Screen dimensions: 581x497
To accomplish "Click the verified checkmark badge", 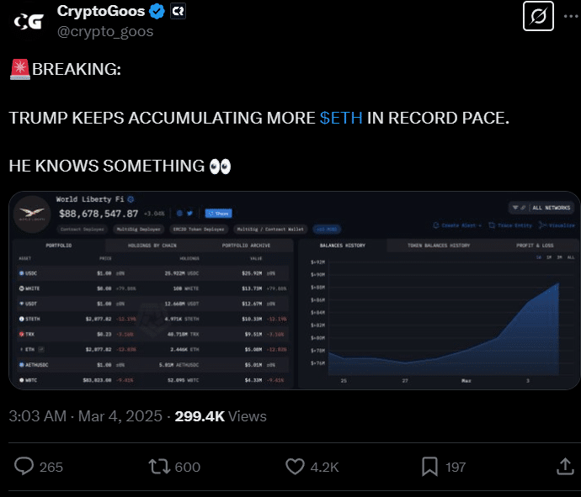I will [158, 12].
